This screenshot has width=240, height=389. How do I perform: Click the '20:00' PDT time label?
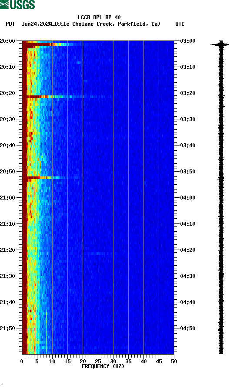[x=7, y=41]
